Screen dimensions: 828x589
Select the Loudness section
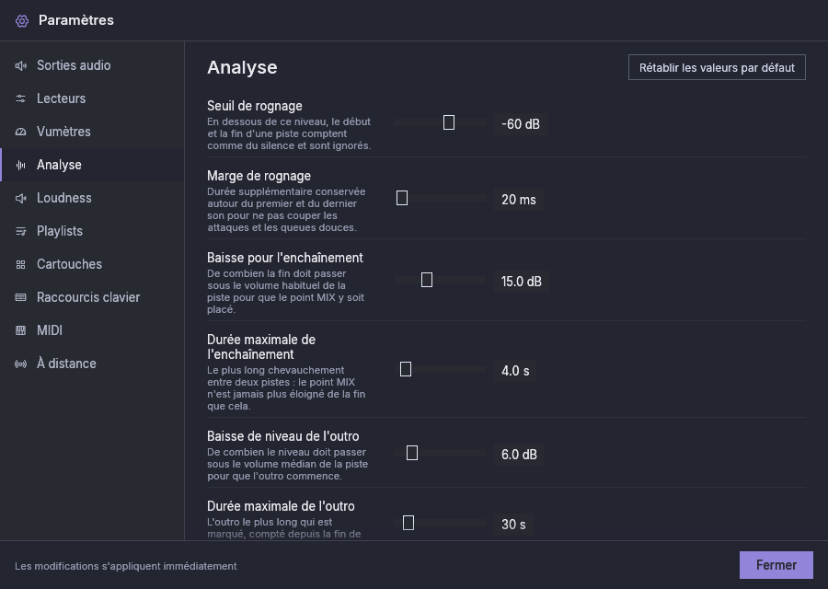(x=92, y=198)
